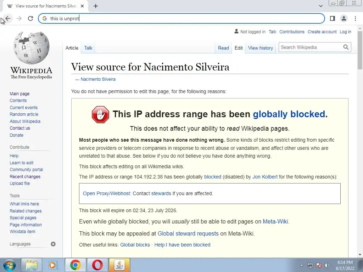Open Special pages
This screenshot has height=272, width=363.
click(x=23, y=218)
